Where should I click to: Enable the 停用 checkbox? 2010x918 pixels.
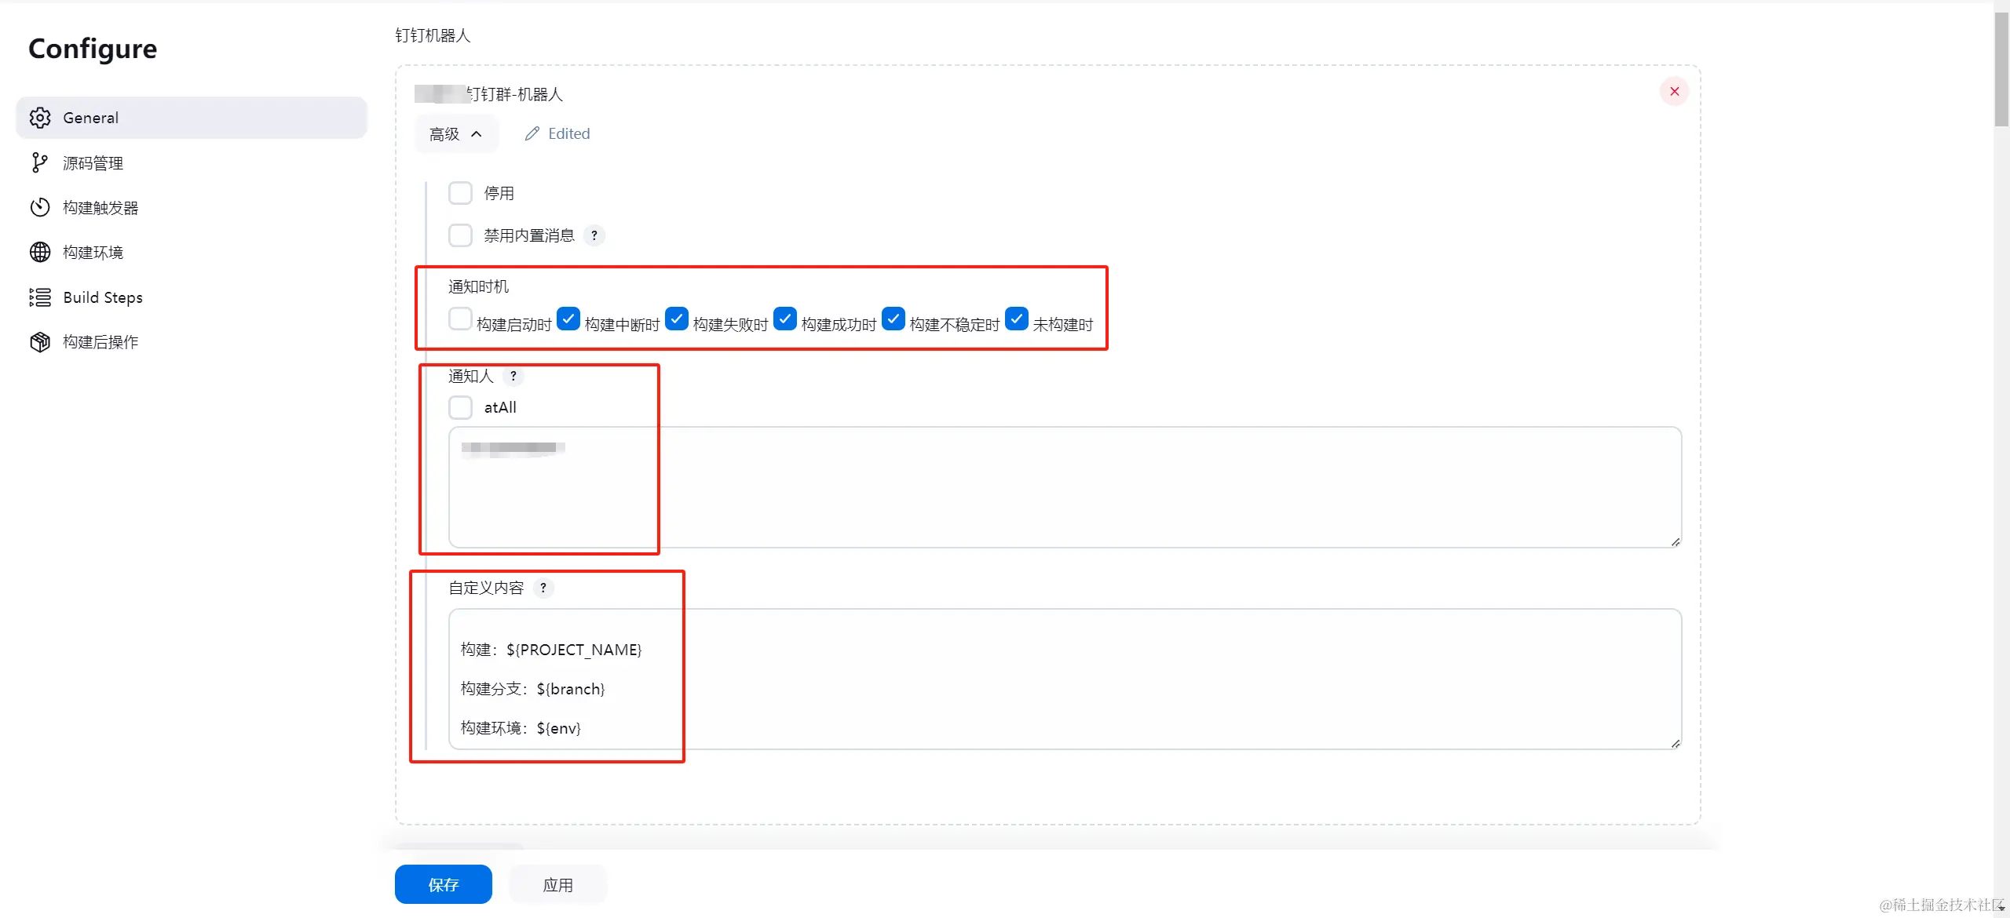460,193
